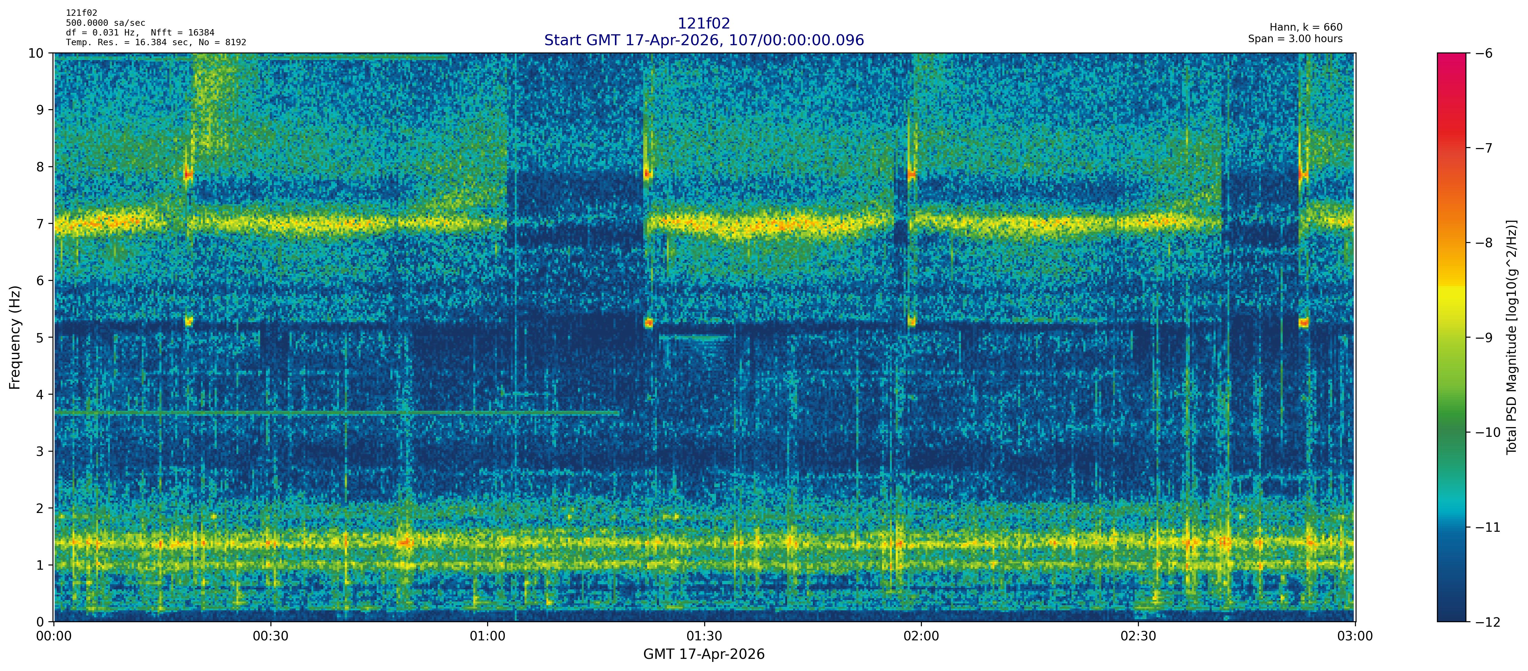Click the 'GMT 17-Apr-2026' x-axis label
Viewport: 1528px width, 671px height.
coord(704,654)
